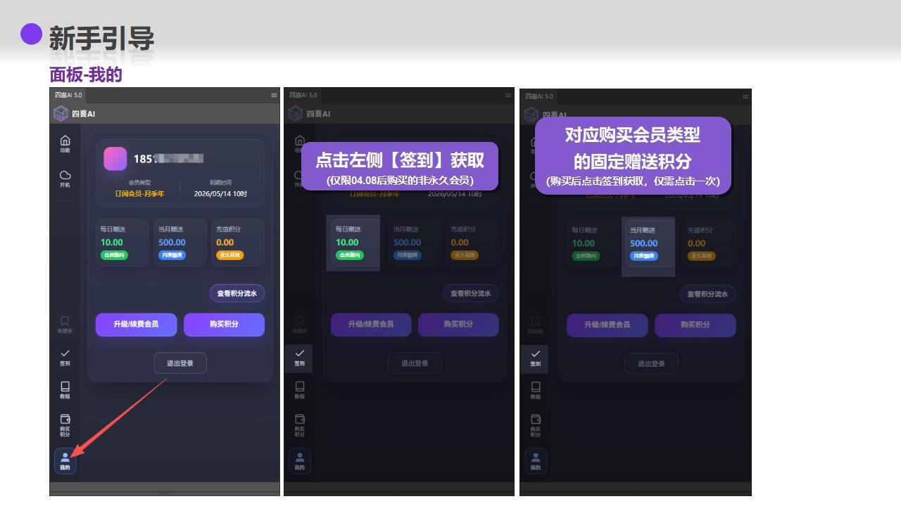The image size is (901, 506).
Task: Click 购买积分 wallet icon in left panel sidebar
Action: coord(65,424)
